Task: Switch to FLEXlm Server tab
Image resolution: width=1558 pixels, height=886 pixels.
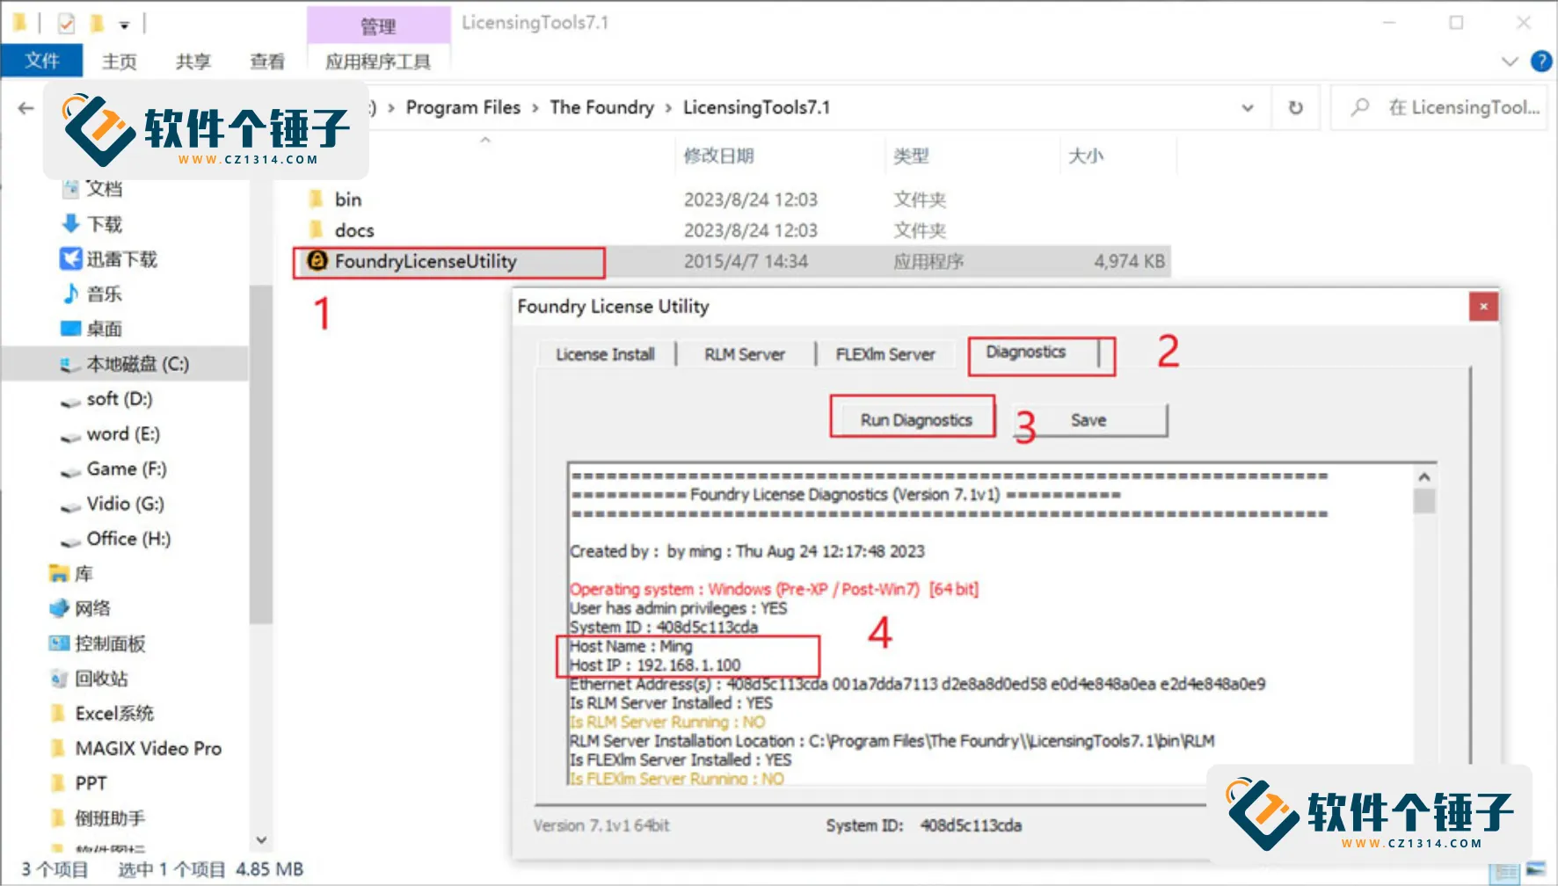Action: point(885,354)
